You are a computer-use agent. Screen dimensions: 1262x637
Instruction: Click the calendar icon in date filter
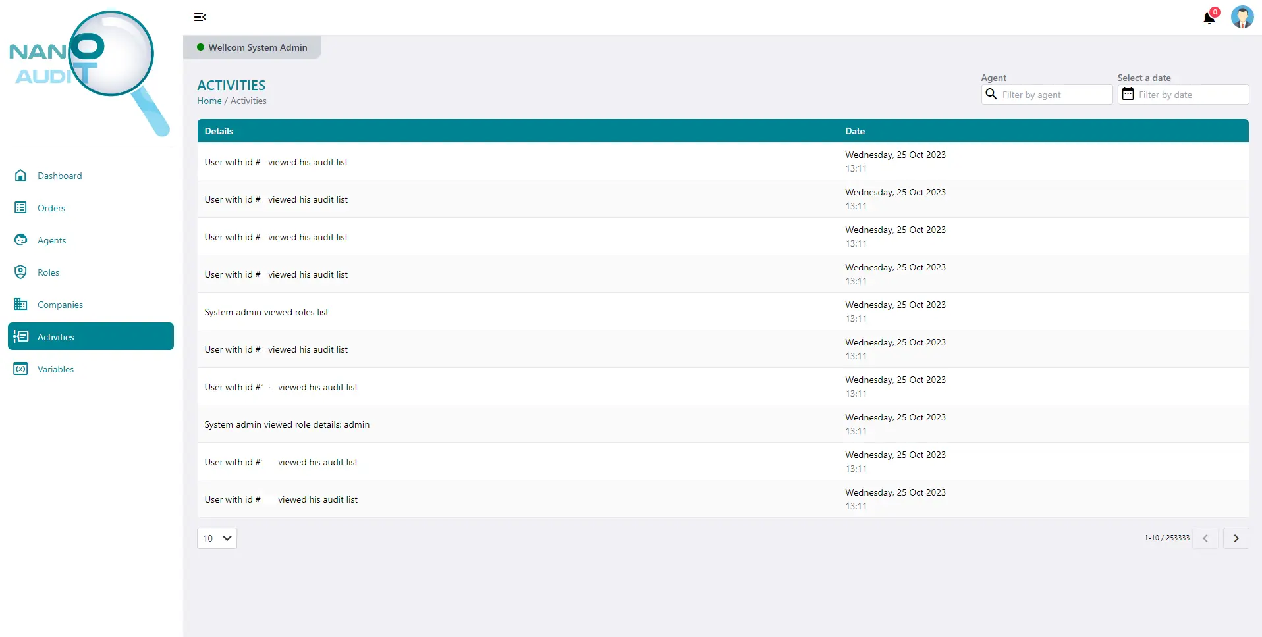click(1129, 94)
